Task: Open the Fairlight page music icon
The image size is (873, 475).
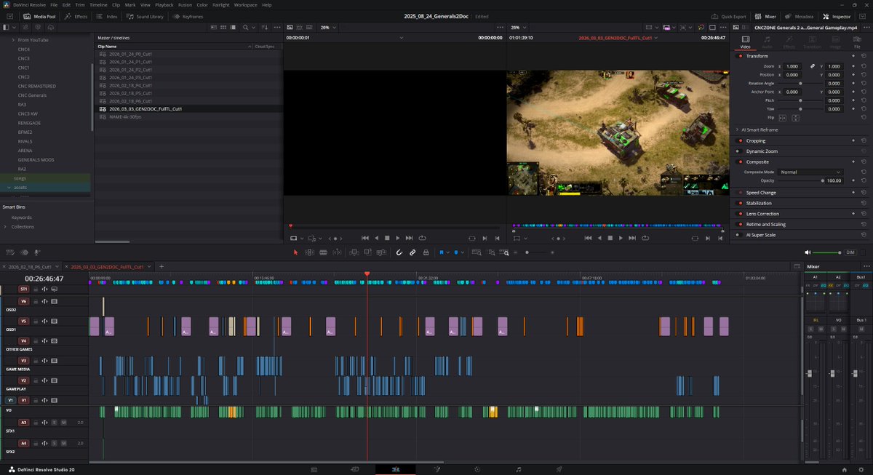Action: (517, 469)
